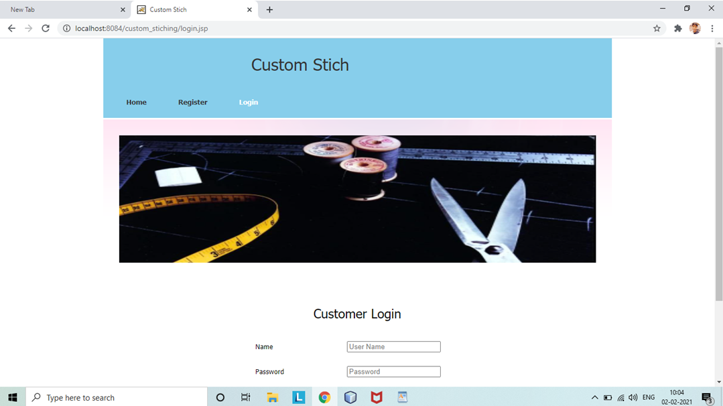Click the Login navigation link
Image resolution: width=723 pixels, height=406 pixels.
click(x=249, y=103)
